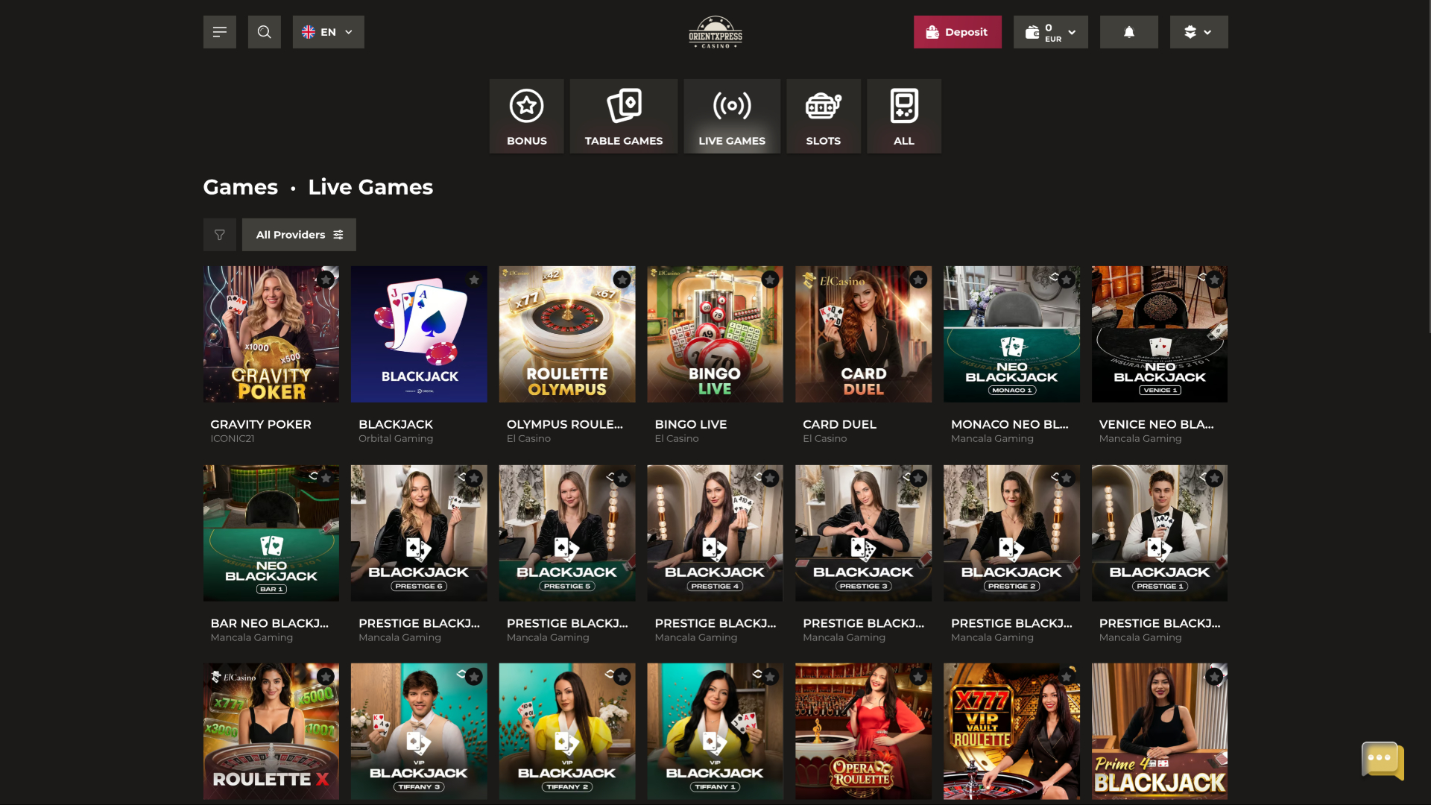Open the hamburger side menu

click(219, 32)
